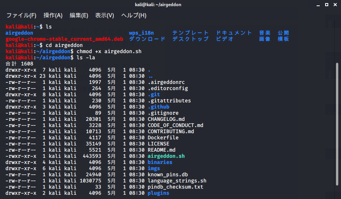Click the 模板 folder name

pyautogui.click(x=283, y=39)
